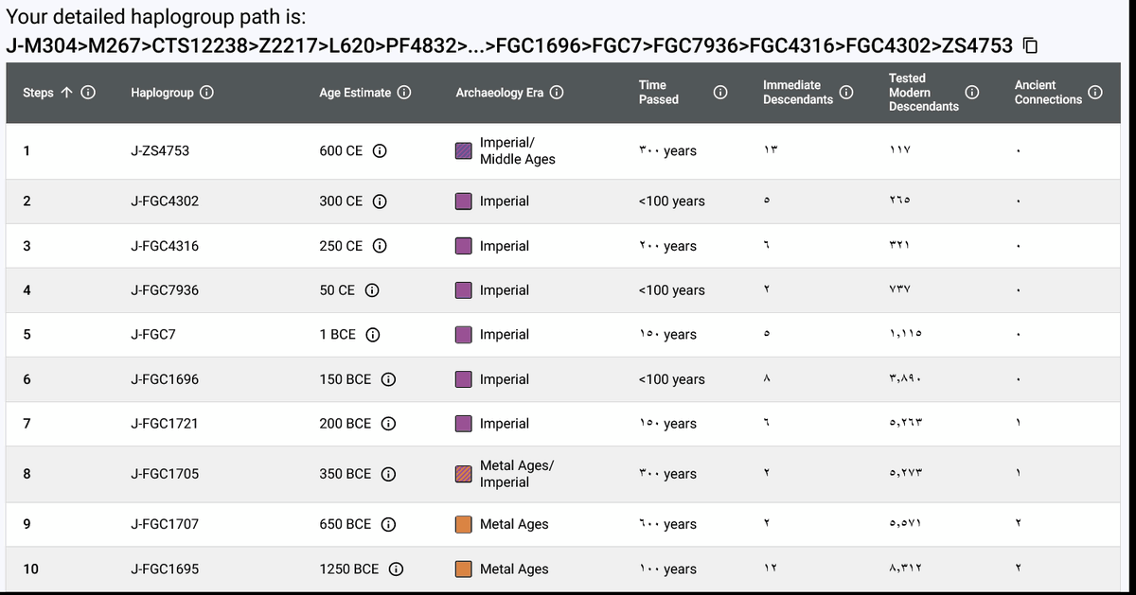The height and width of the screenshot is (595, 1136).
Task: Sort by Steps using the arrow icon
Action: (x=66, y=93)
